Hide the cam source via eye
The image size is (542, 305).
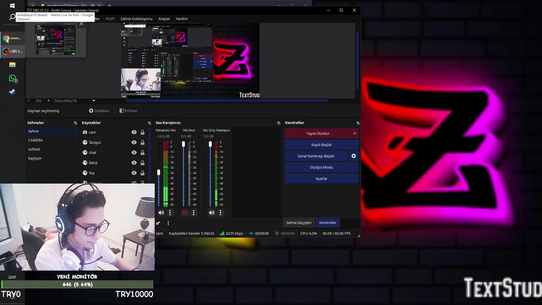point(134,132)
